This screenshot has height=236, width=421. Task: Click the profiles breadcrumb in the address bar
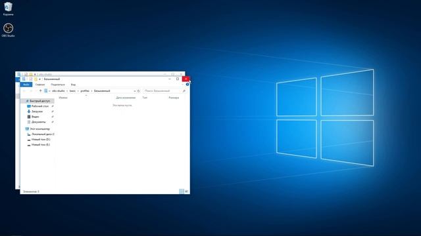tap(85, 91)
